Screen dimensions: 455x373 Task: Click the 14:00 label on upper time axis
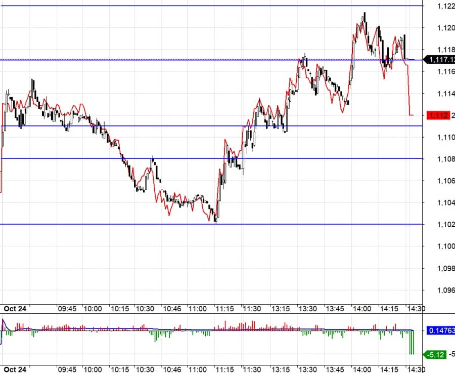362,309
